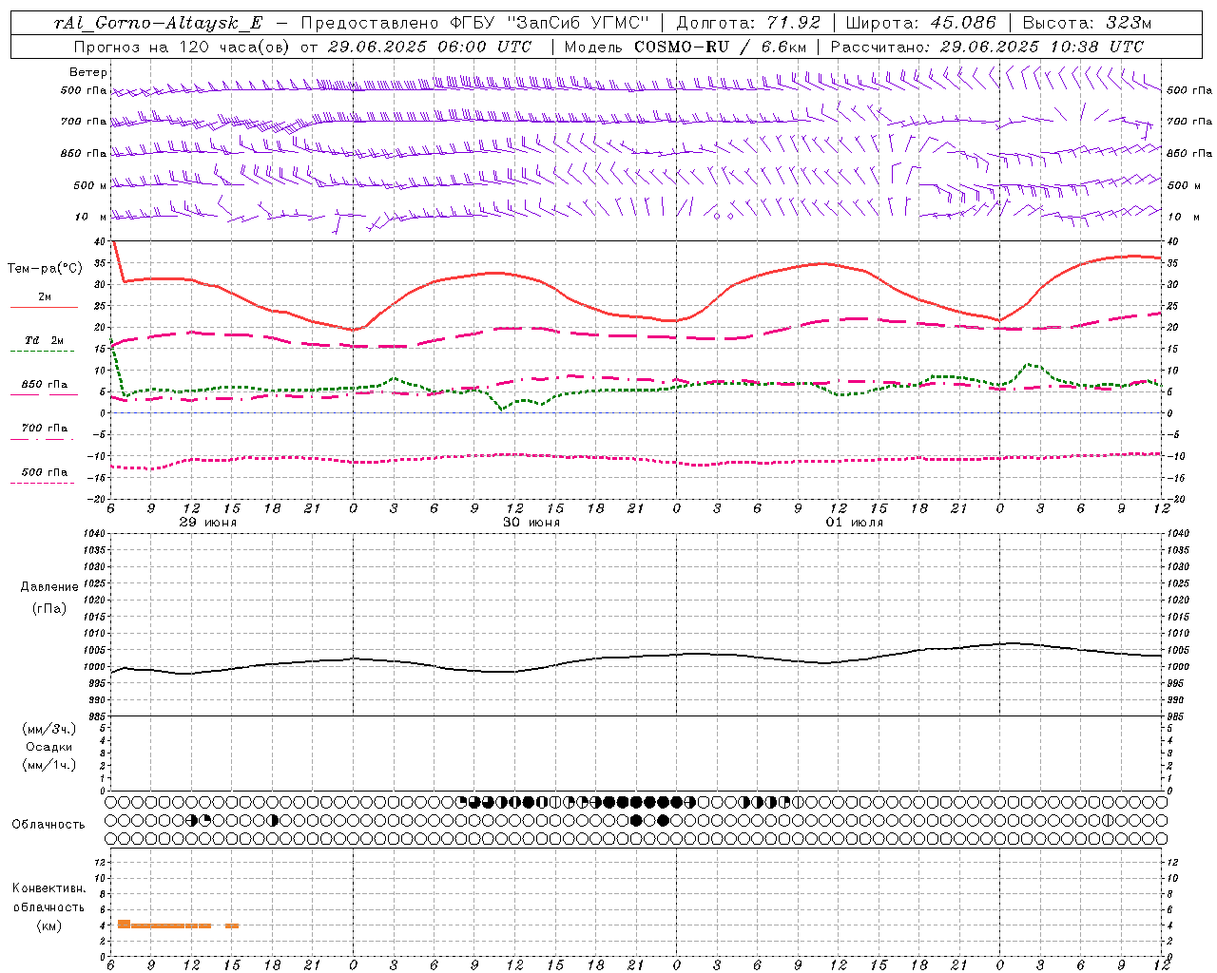Click the dashed line swatch under Td 2м legend
1217x973 pixels.
click(x=42, y=352)
